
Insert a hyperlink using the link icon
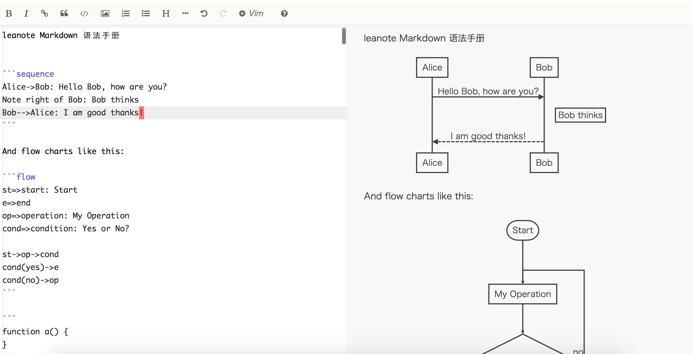[45, 13]
